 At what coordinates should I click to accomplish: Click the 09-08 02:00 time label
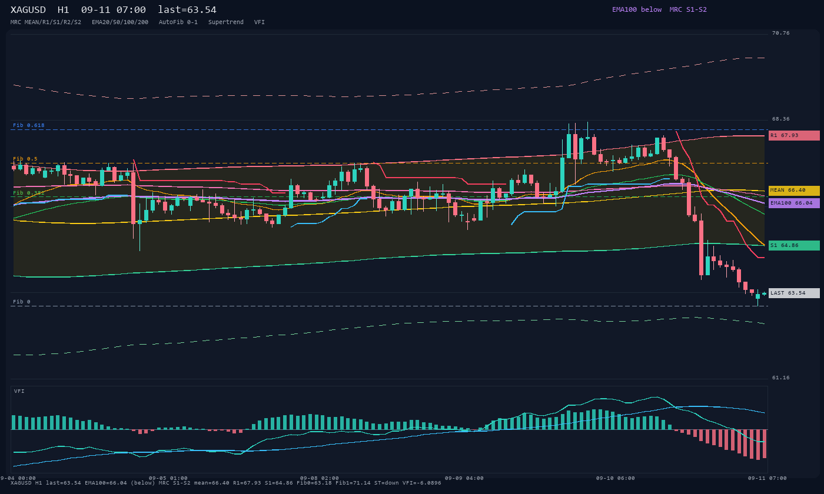coord(320,478)
